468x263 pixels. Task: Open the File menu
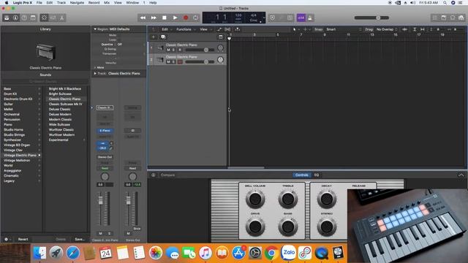[39, 3]
